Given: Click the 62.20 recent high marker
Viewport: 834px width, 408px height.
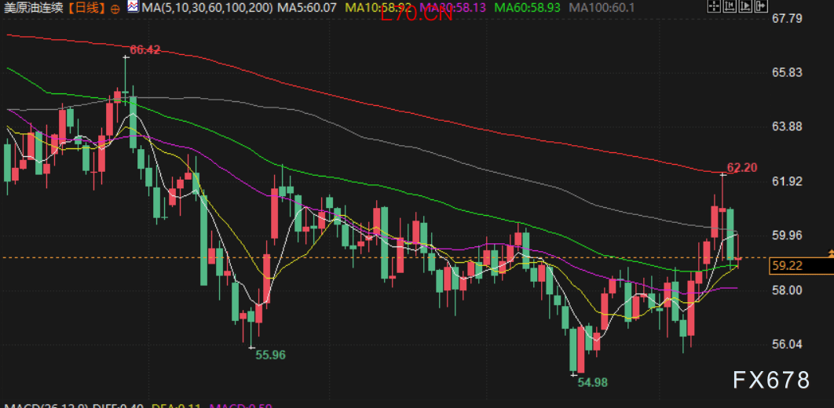Looking at the screenshot, I should (742, 167).
